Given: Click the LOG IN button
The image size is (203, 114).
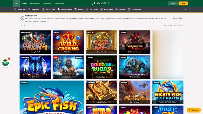Looking at the screenshot, I should pos(173,3).
